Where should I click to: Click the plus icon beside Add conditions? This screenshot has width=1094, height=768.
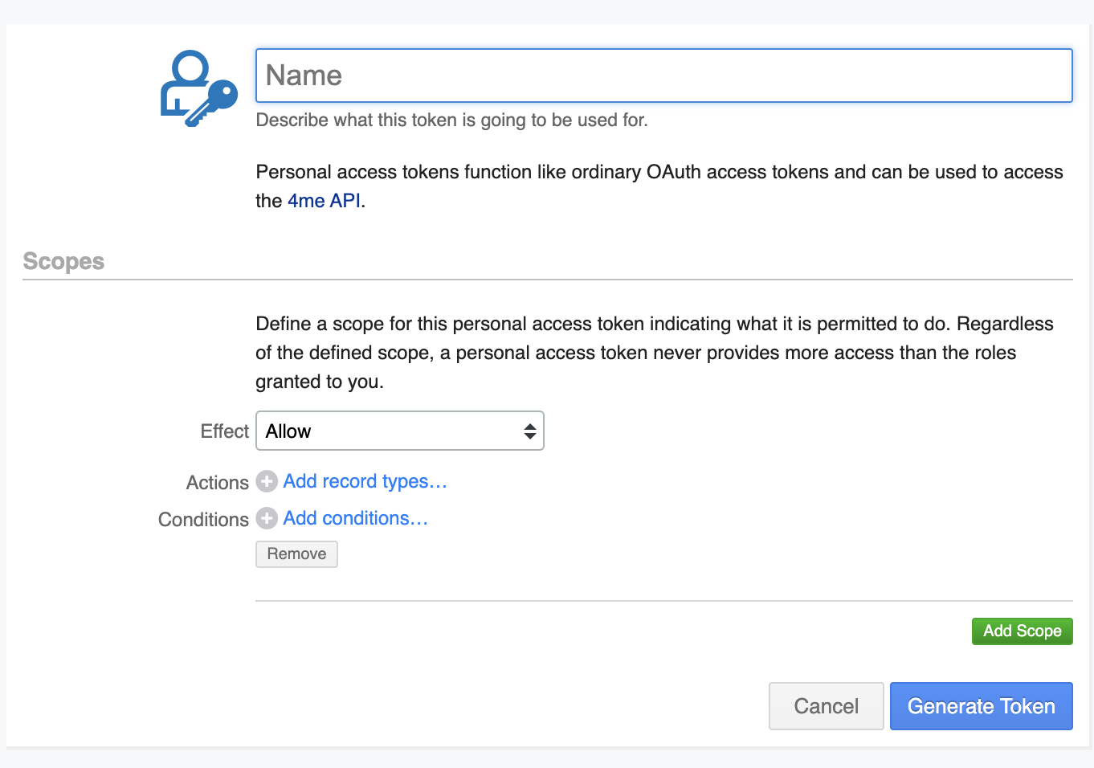click(x=267, y=518)
